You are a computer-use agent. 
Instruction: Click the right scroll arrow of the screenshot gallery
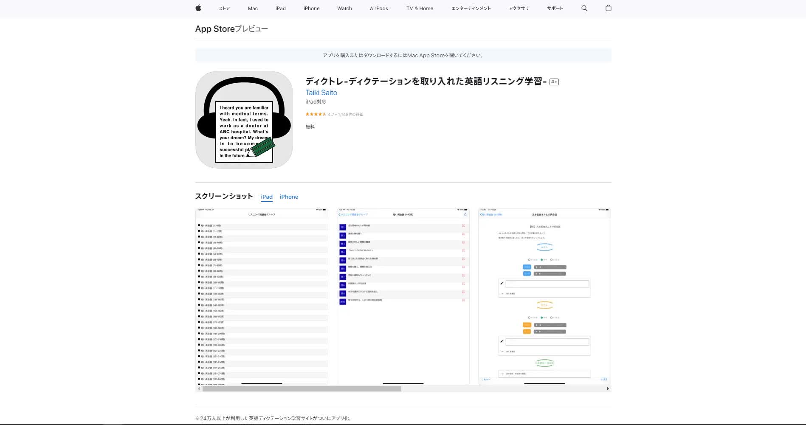(x=608, y=389)
